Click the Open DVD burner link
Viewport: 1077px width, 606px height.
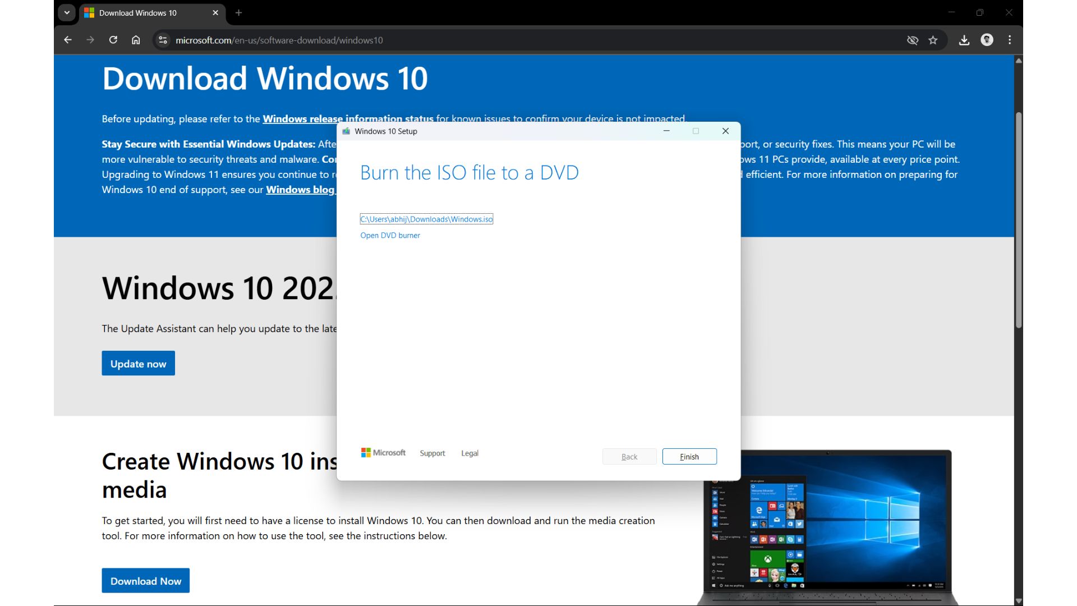pos(390,235)
